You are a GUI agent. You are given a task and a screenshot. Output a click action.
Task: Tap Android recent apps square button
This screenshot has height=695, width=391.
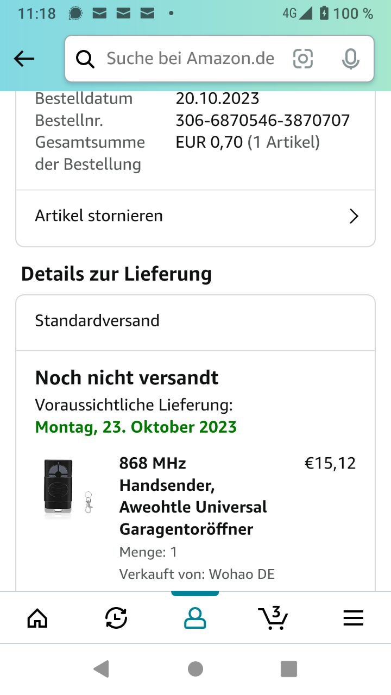pyautogui.click(x=289, y=669)
